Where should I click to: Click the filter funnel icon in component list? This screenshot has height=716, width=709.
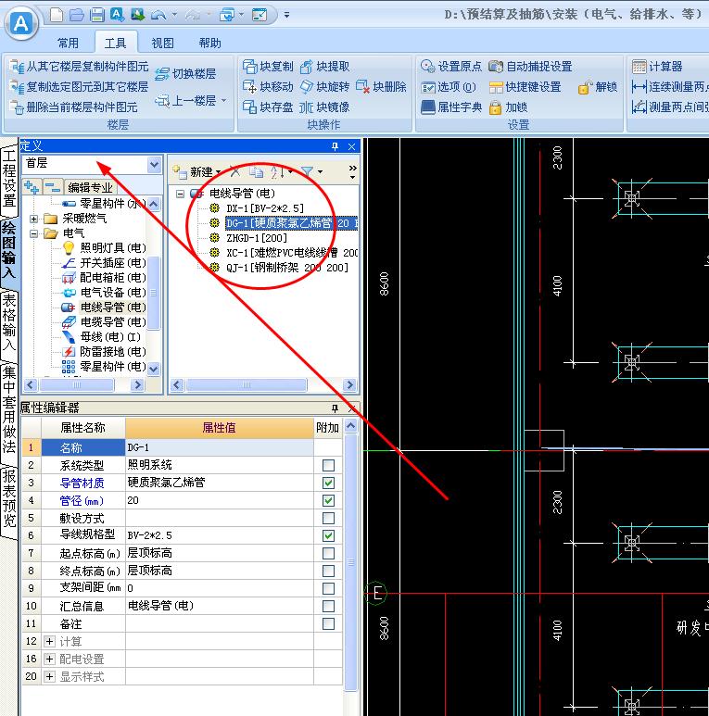click(308, 171)
